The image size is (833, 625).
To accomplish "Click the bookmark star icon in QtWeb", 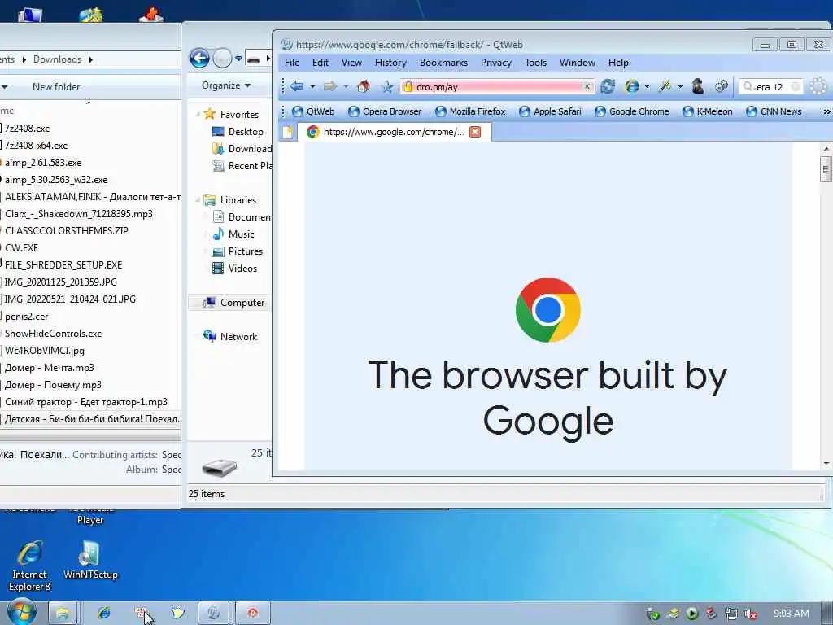I will pyautogui.click(x=387, y=86).
